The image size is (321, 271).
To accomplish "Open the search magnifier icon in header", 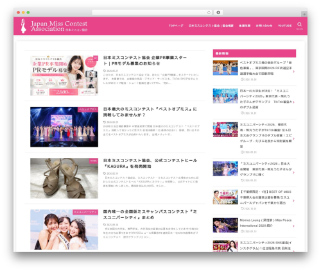I will (299, 25).
